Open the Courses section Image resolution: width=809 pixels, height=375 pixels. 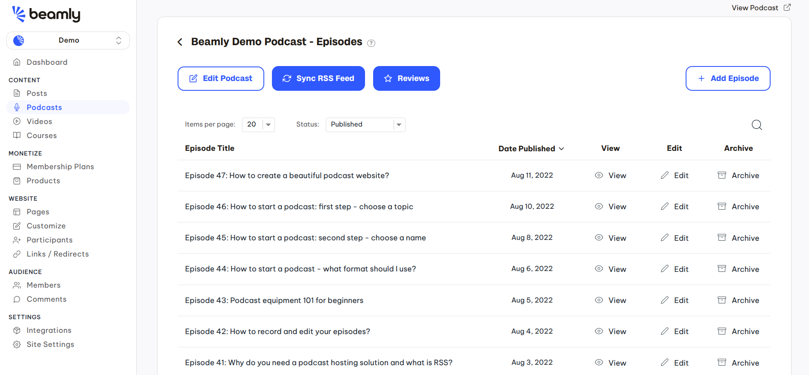[x=41, y=136]
